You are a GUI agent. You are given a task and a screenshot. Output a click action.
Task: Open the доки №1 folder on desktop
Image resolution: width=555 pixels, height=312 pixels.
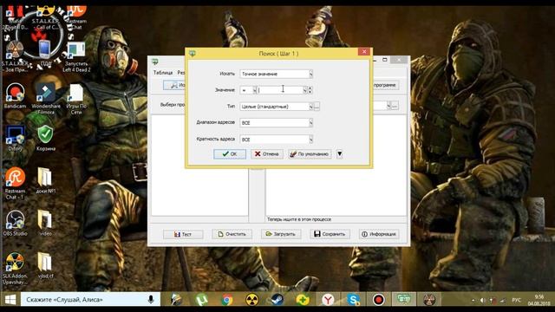45,181
